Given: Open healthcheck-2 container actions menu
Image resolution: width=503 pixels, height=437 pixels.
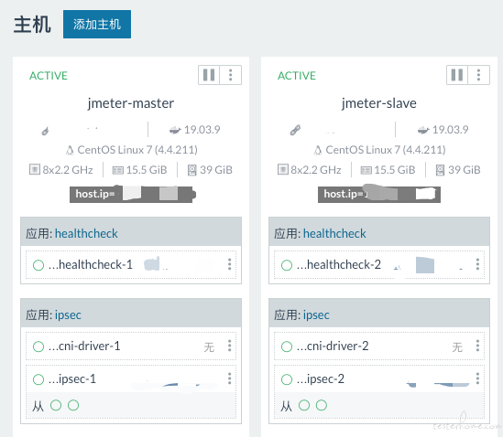Looking at the screenshot, I should pos(477,264).
